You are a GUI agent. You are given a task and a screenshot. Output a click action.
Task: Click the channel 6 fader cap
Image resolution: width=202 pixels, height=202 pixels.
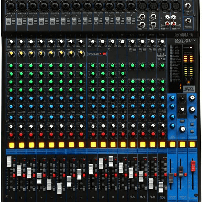click(59, 188)
